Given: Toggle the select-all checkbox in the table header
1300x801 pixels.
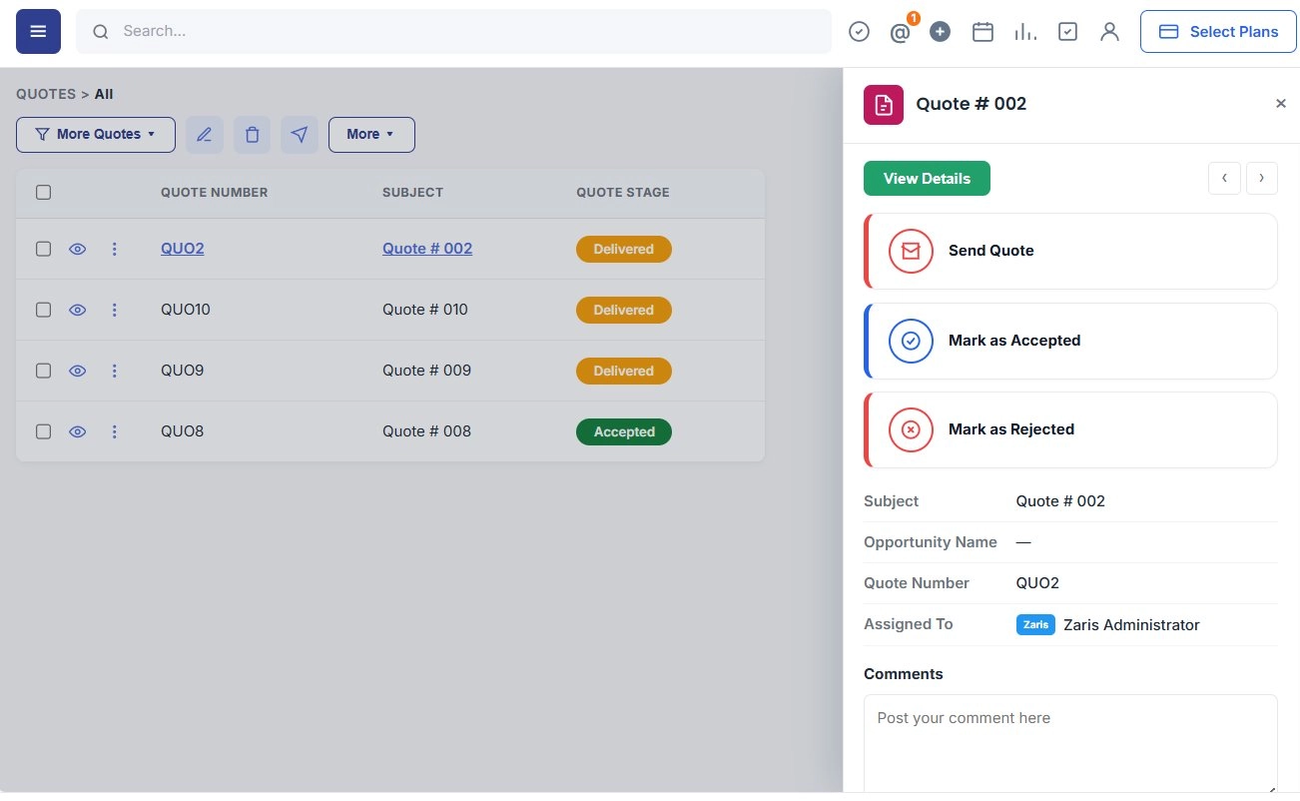Looking at the screenshot, I should point(43,192).
